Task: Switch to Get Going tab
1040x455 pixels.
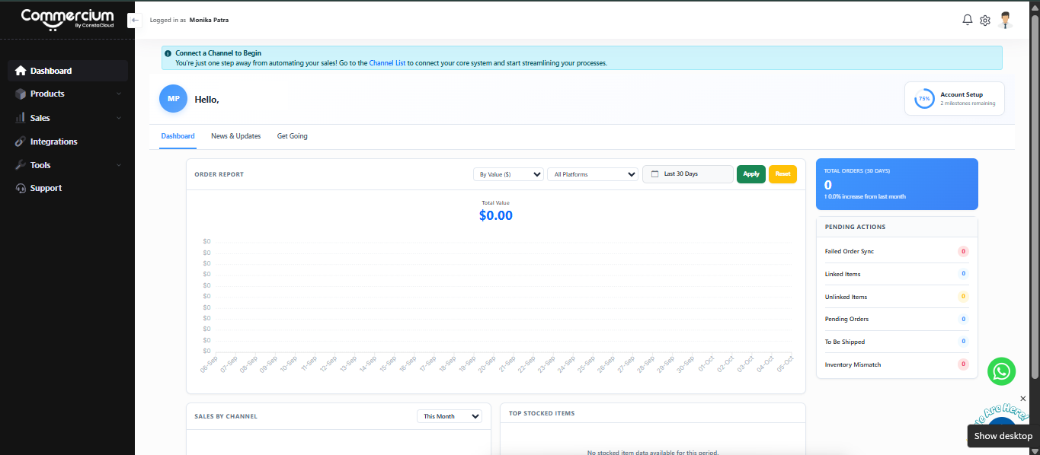Action: coord(293,136)
